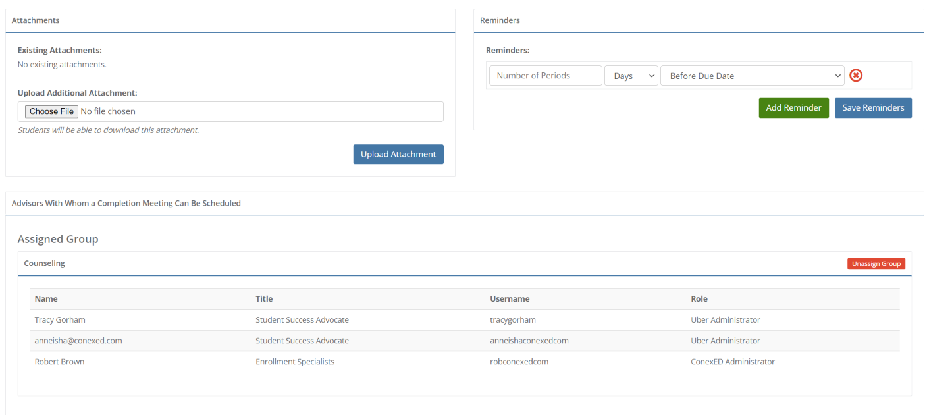Save the reminders
This screenshot has width=927, height=415.
(873, 108)
